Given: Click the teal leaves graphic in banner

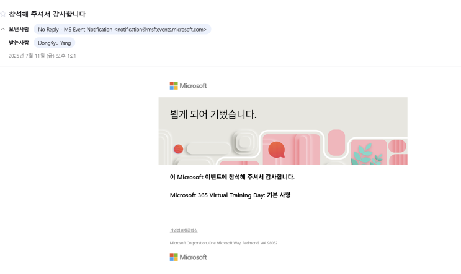Looking at the screenshot, I should 367,154.
